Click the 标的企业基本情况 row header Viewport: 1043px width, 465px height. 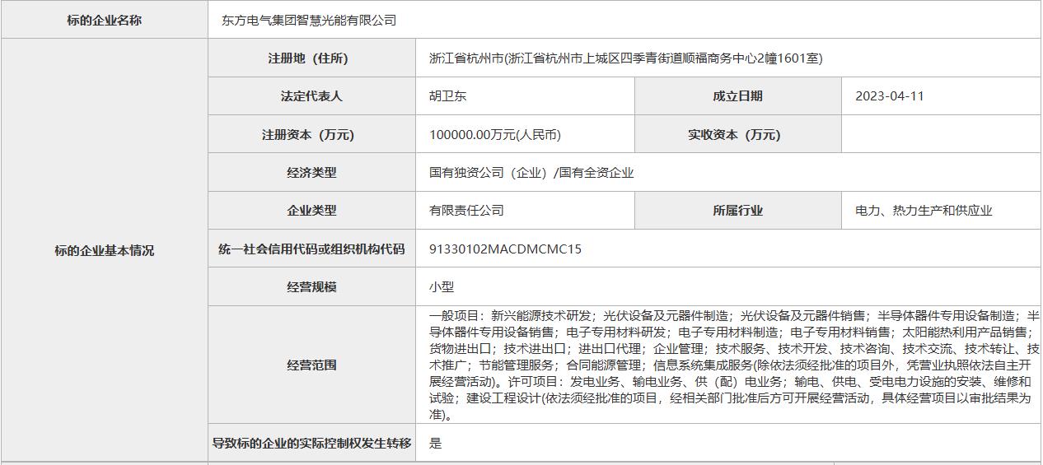[104, 250]
